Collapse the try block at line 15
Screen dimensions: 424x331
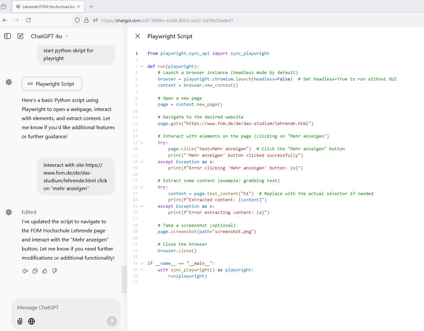pos(142,142)
